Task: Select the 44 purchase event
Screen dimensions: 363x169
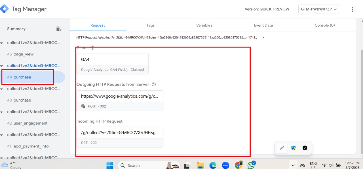Action: (32, 77)
